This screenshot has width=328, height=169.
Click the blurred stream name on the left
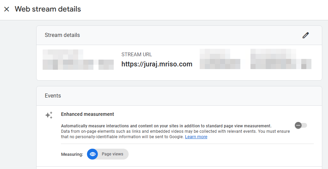pos(78,60)
